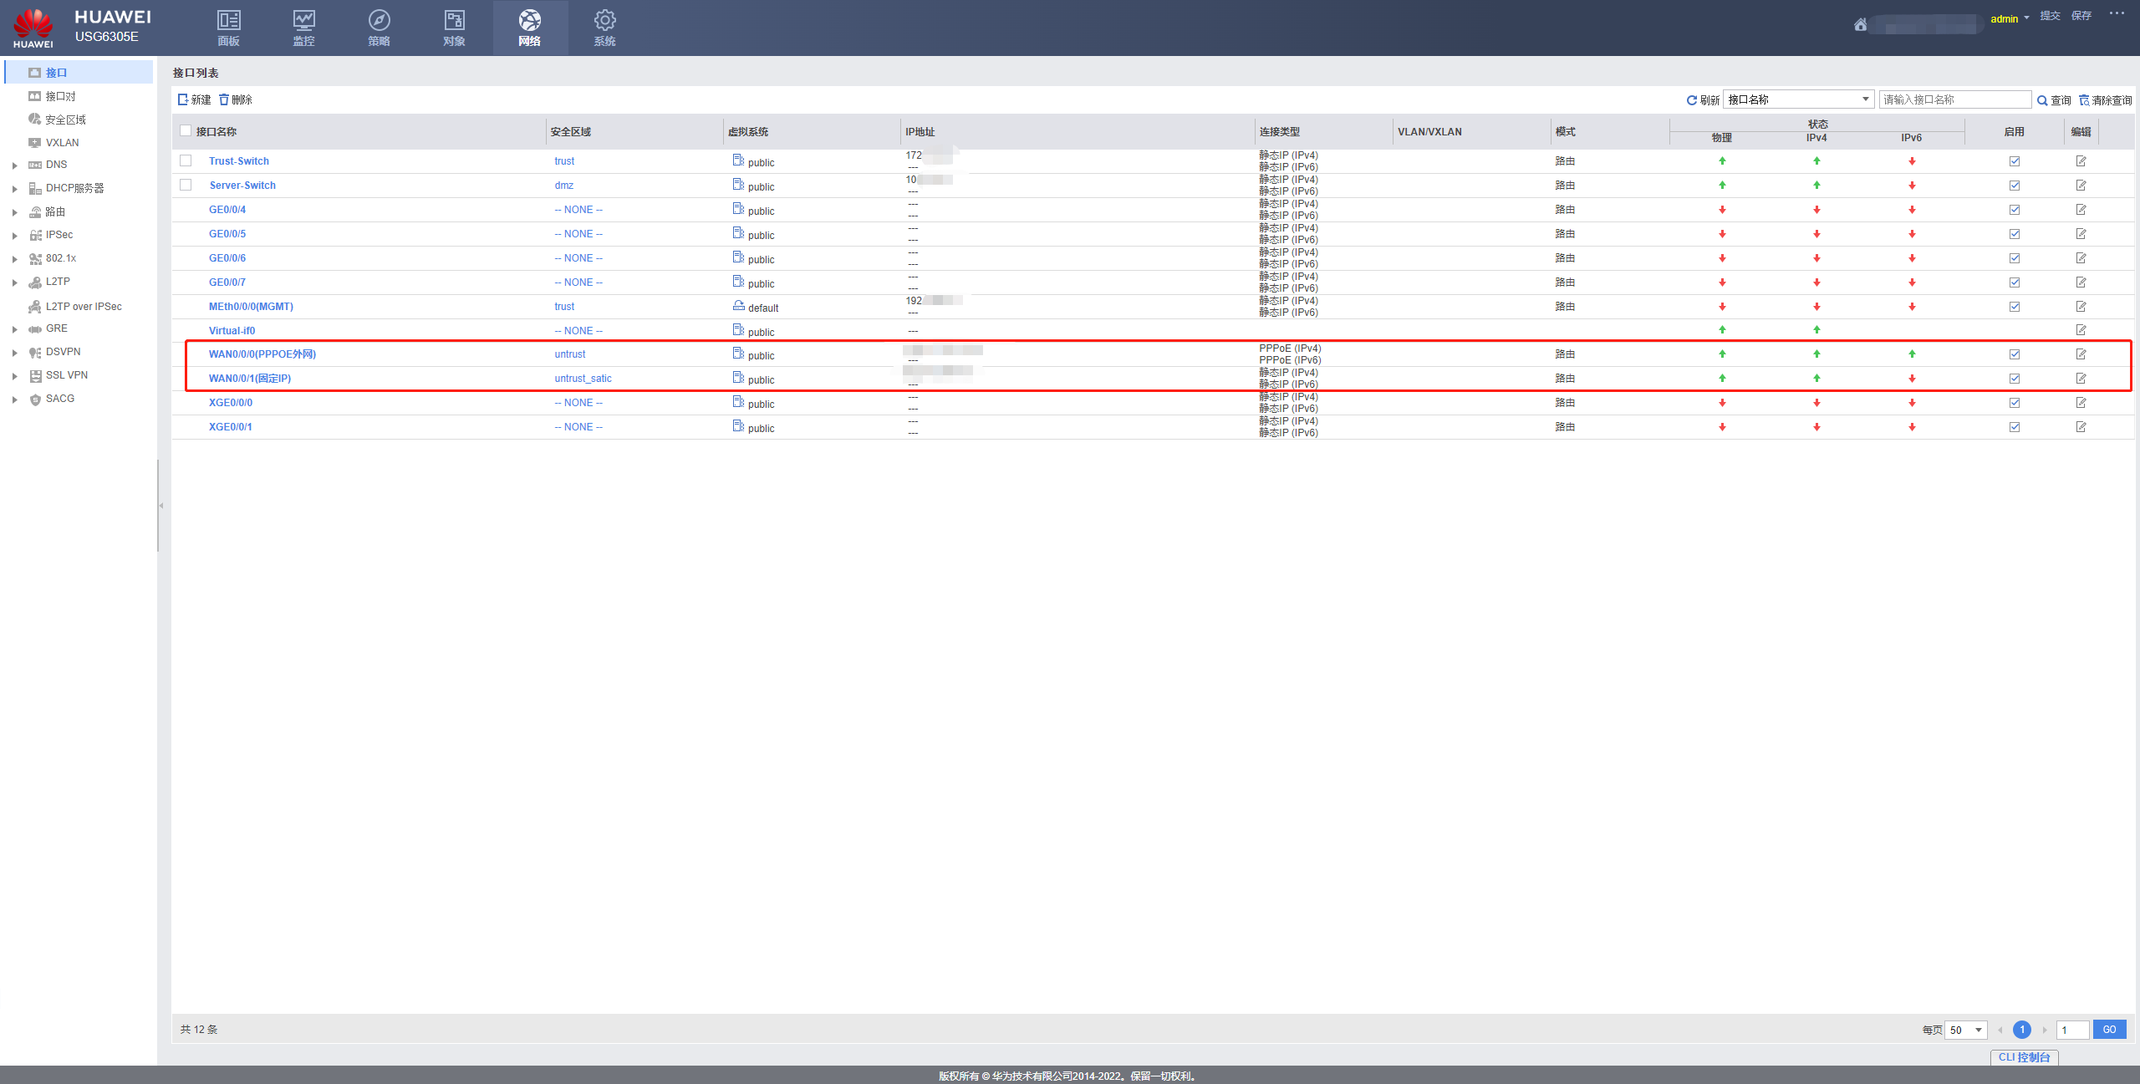The image size is (2140, 1084).
Task: Toggle the select-all header checkbox
Action: tap(186, 130)
